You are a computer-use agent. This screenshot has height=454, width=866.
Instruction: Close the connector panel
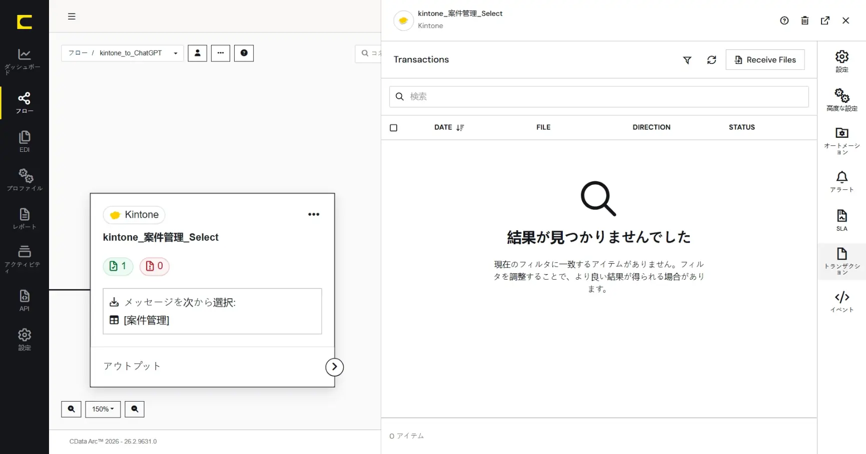[846, 20]
